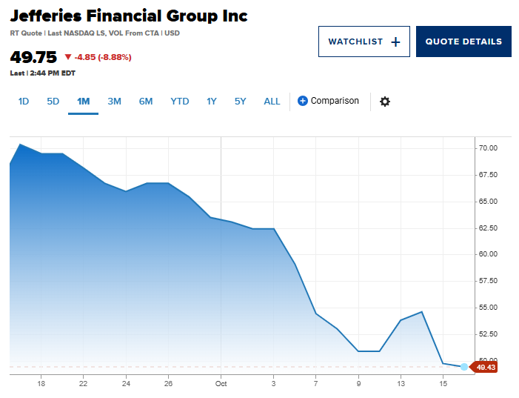Click Comparison label to add symbol
Viewport: 519px width, 398px height.
(335, 101)
